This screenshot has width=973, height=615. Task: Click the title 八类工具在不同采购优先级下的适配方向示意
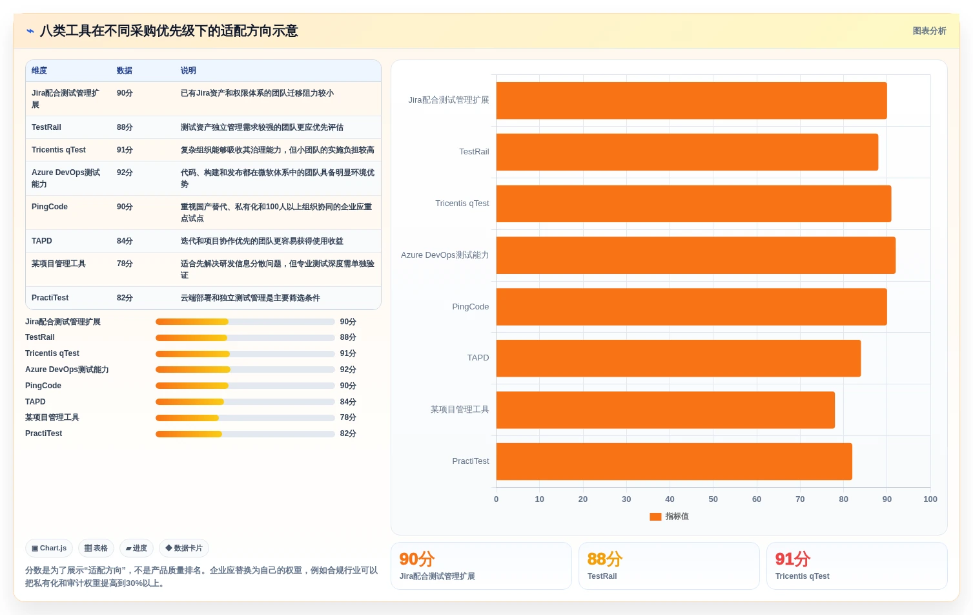[x=169, y=31]
